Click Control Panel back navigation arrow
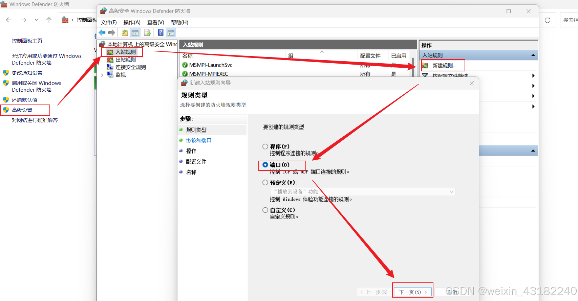This screenshot has height=301, width=578. click(x=9, y=20)
